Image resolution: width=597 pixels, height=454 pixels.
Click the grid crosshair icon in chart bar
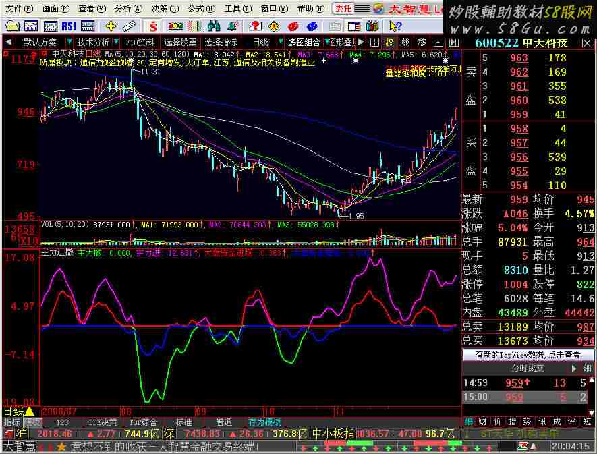[374, 42]
